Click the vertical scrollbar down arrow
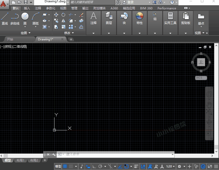 tap(216, 151)
